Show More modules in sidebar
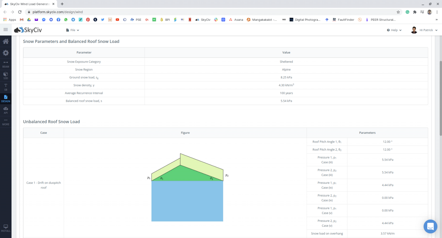The width and height of the screenshot is (442, 238). pyautogui.click(x=6, y=122)
